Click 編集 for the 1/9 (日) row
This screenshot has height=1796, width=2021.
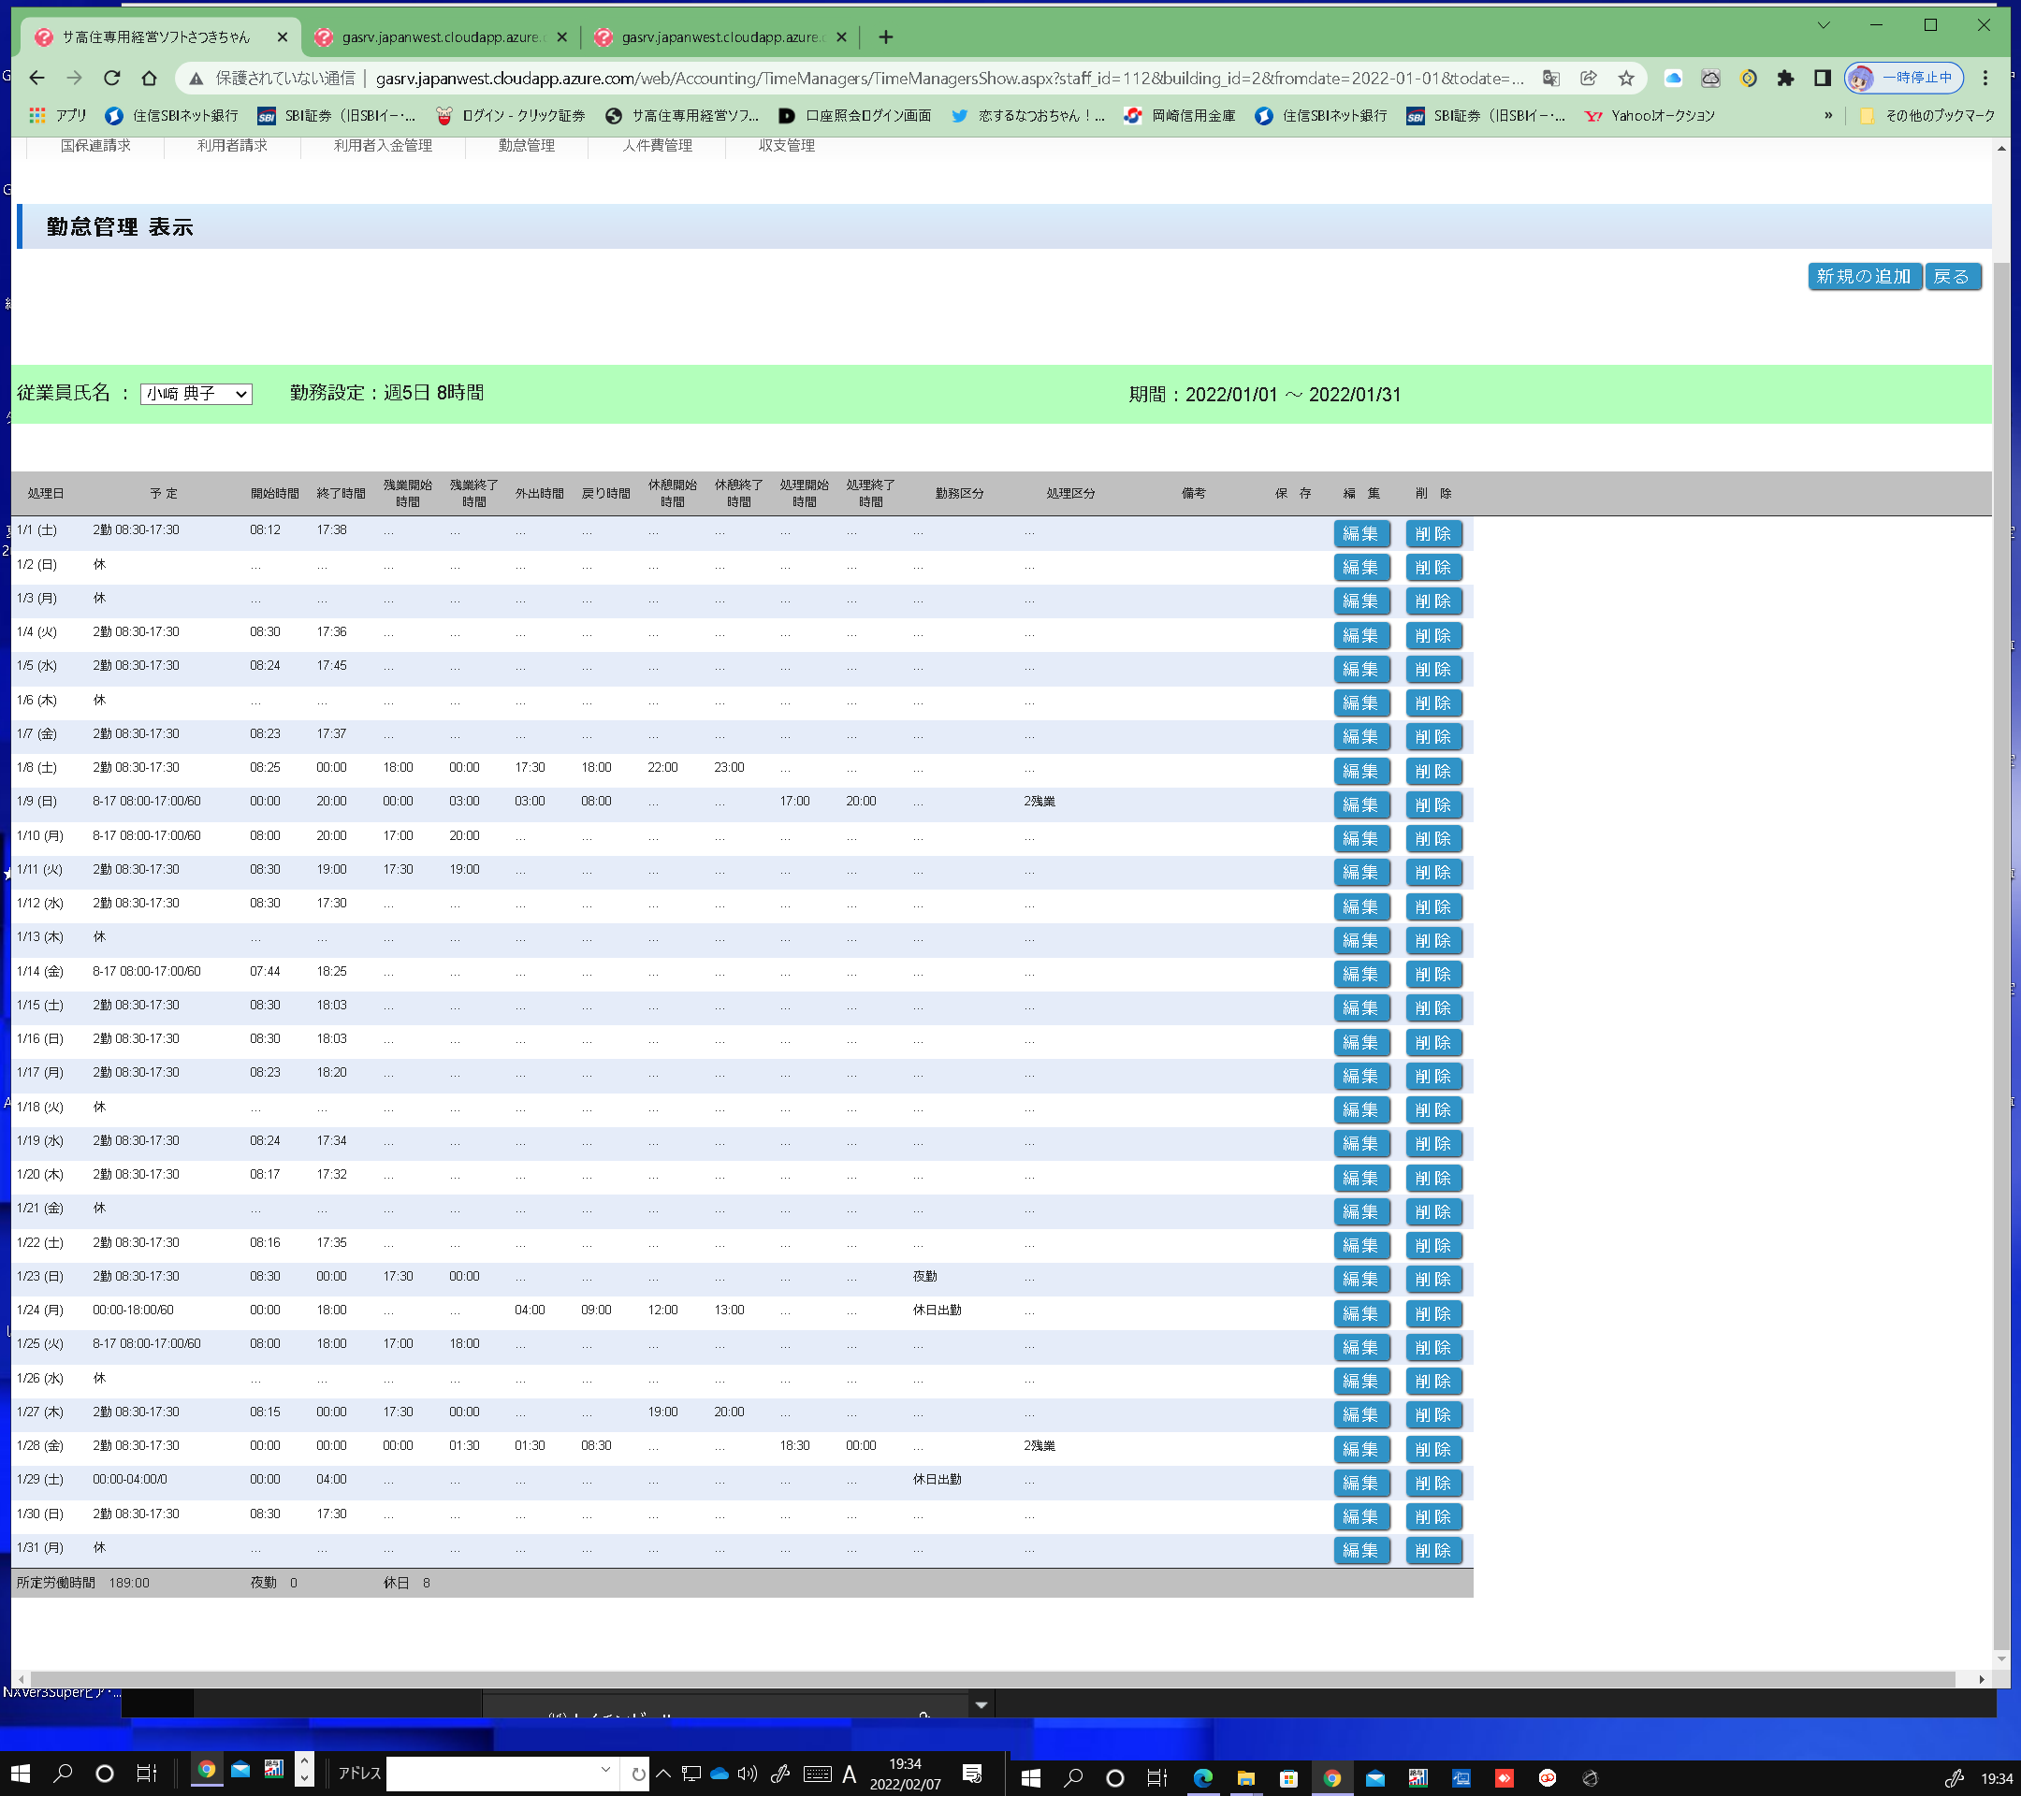tap(1360, 804)
